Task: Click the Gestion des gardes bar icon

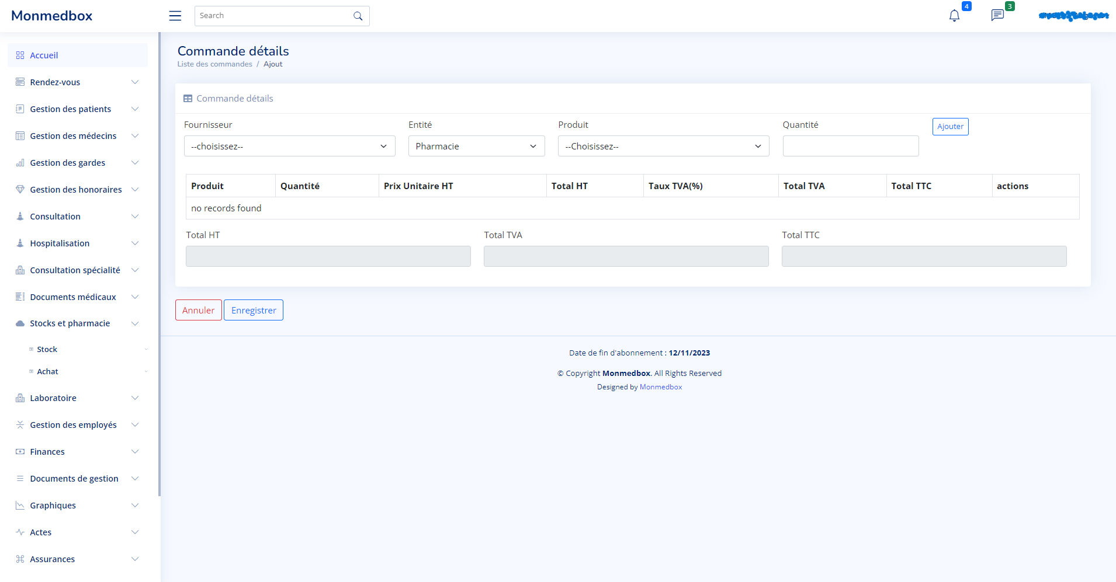Action: point(20,163)
